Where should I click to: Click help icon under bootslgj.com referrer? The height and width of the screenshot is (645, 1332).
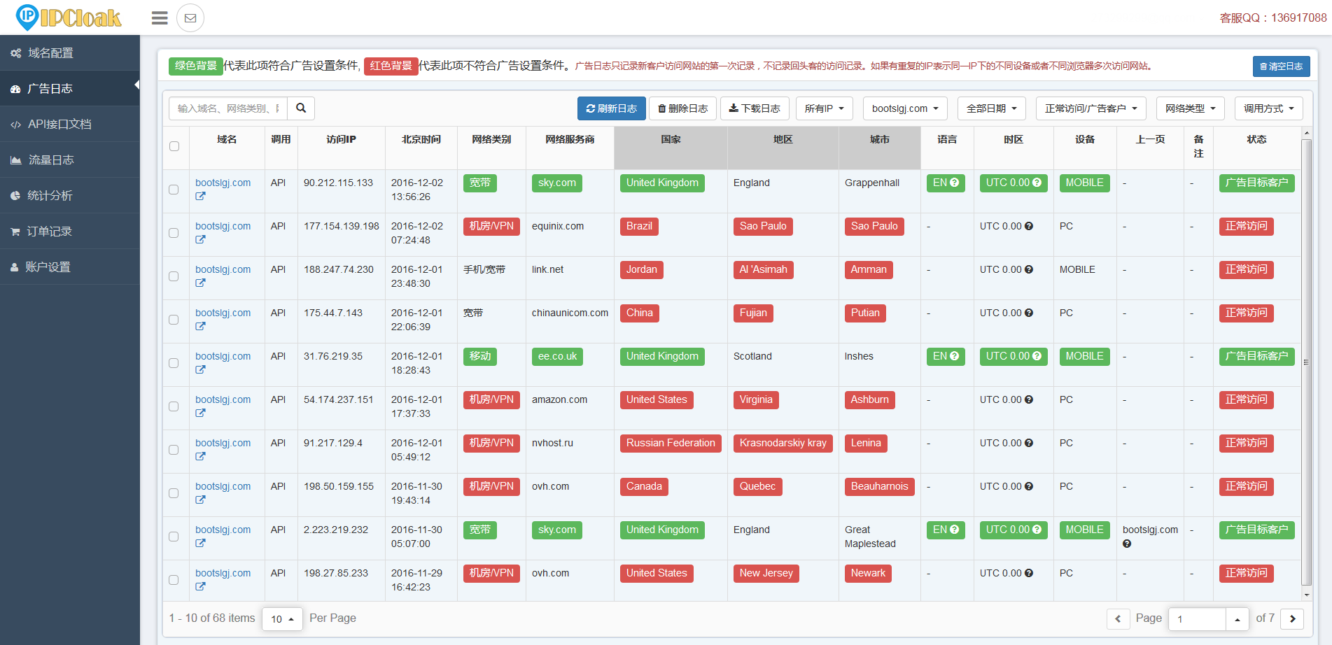[x=1127, y=544]
